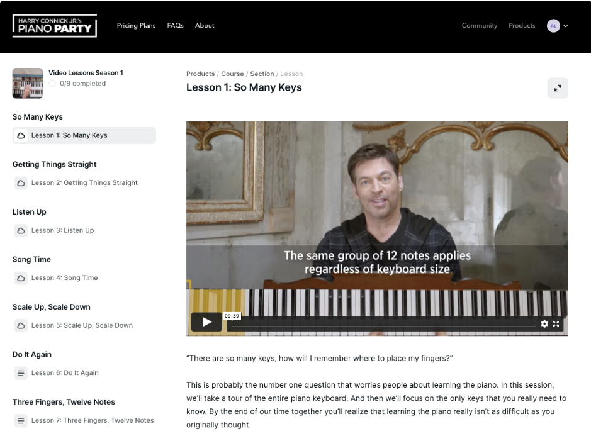Click the Course breadcrumb link
Screen dimensions: 591x436
[x=232, y=74]
